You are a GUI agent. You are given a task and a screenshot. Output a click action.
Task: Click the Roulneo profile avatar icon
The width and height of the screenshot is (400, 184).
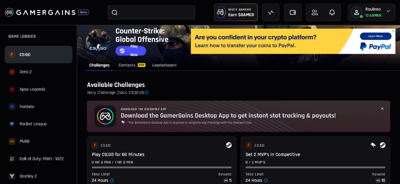[x=357, y=12]
